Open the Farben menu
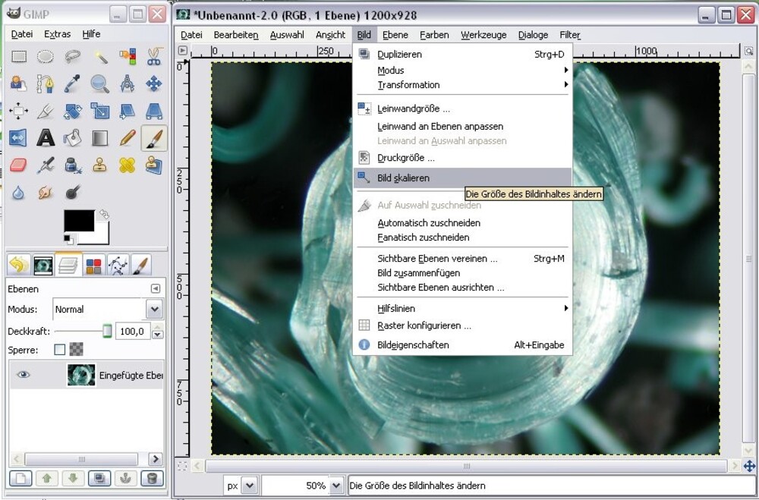The image size is (759, 500). click(x=434, y=35)
